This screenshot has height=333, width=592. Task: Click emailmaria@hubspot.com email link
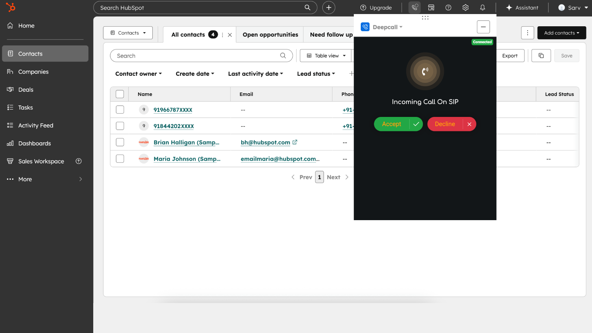coord(280,159)
